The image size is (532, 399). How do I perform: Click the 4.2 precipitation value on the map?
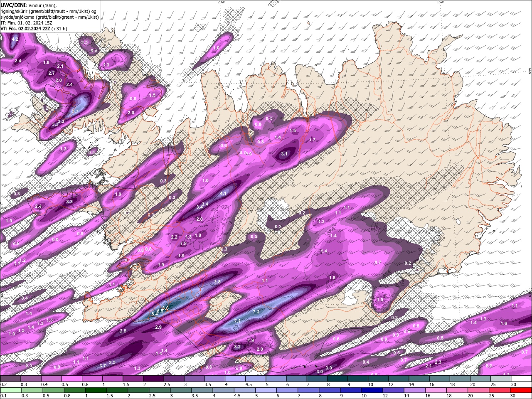pos(15,39)
